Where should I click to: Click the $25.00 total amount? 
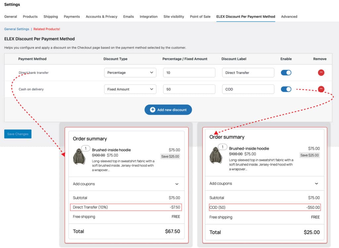click(x=312, y=232)
